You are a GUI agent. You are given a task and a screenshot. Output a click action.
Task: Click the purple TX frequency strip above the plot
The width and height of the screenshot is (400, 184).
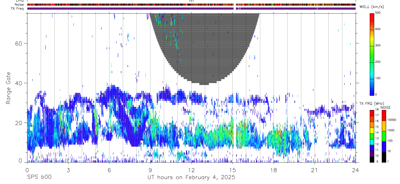192,8
